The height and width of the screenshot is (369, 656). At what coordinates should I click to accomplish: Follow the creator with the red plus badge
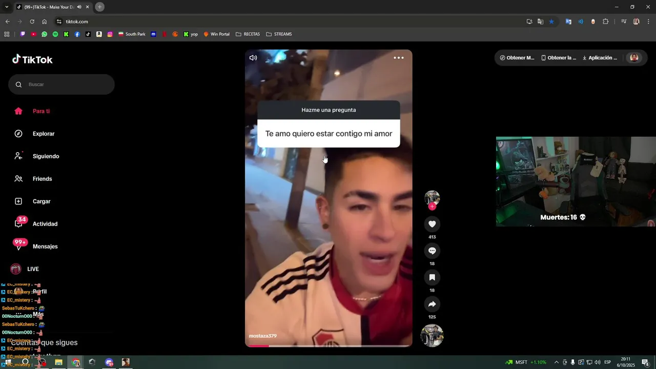point(432,207)
